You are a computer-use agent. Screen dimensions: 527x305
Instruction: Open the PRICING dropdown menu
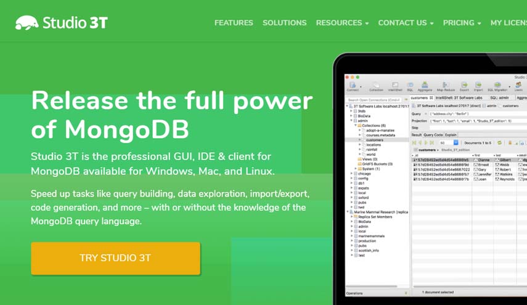pyautogui.click(x=462, y=23)
